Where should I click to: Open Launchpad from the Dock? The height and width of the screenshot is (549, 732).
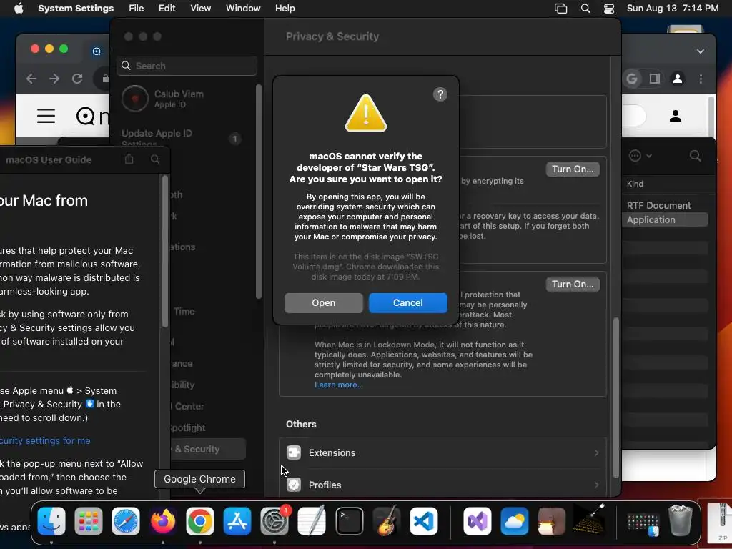(x=88, y=521)
